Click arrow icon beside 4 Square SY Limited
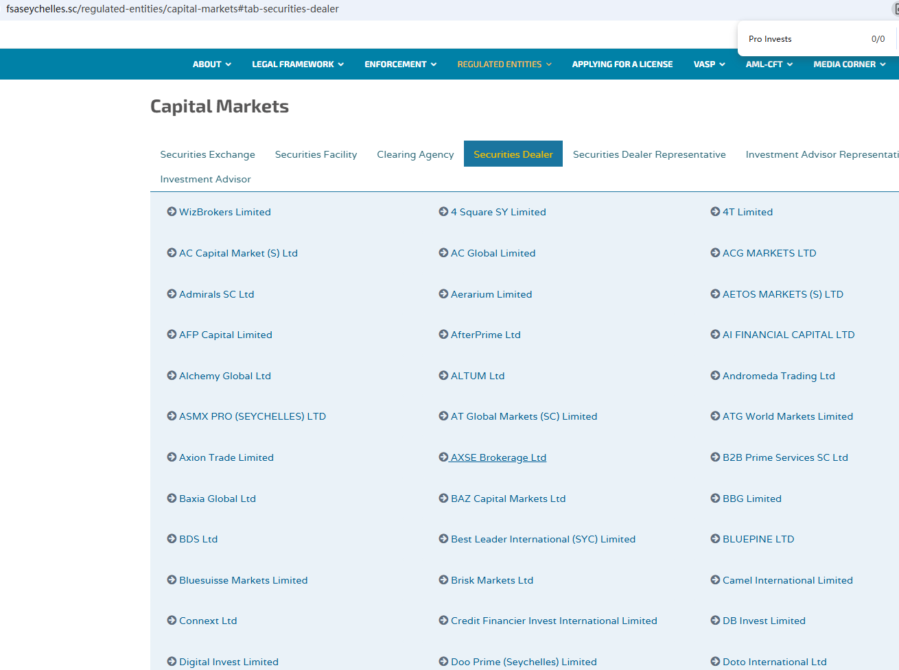Screen dimensions: 899x670 [443, 212]
